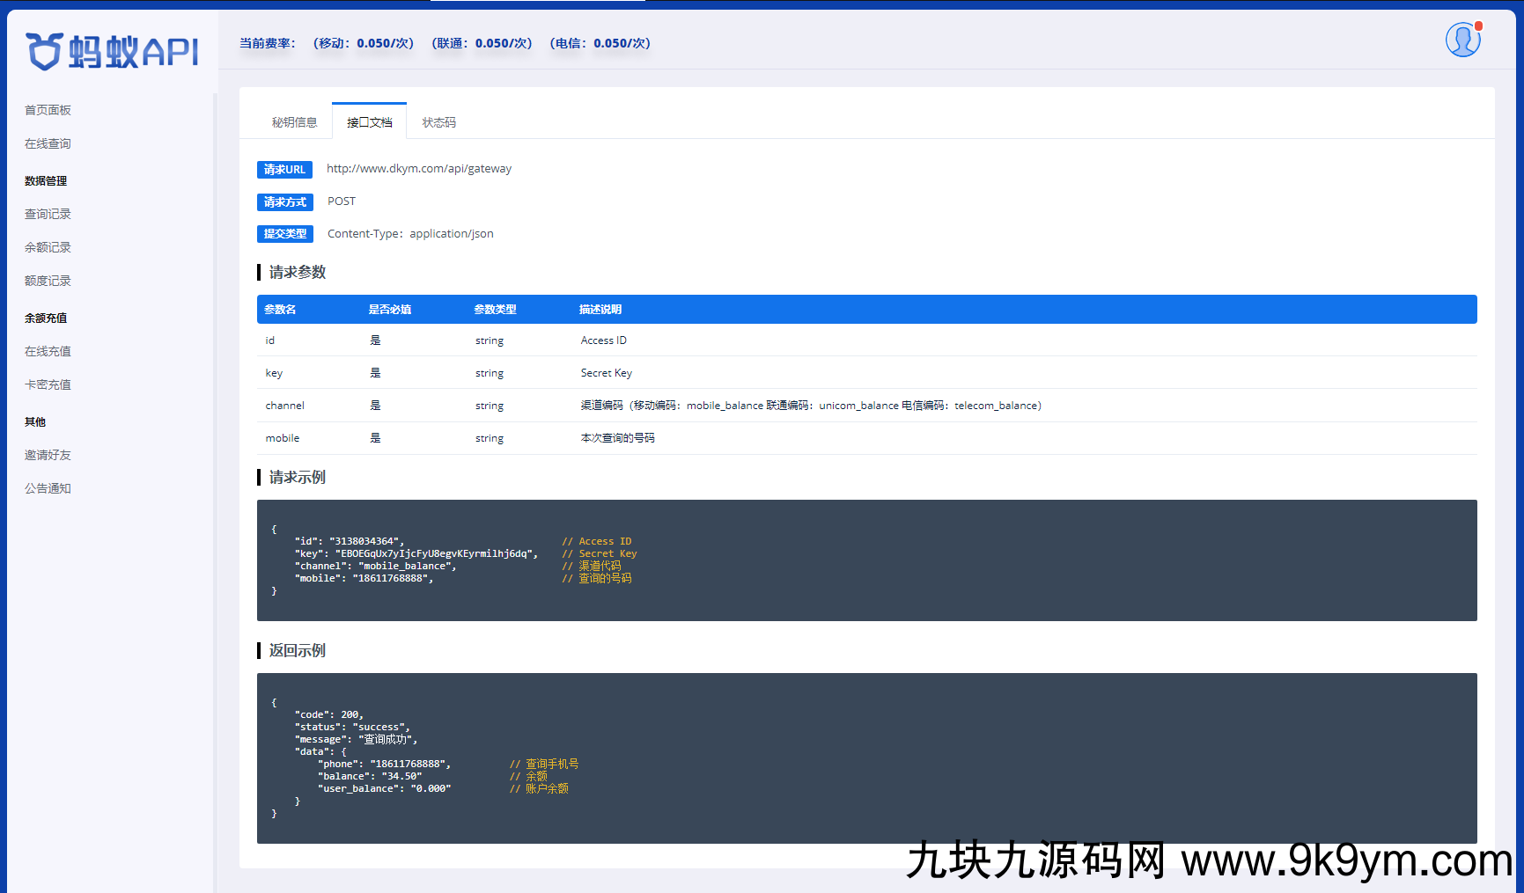Open 卡密充值 sidebar item
Viewport: 1524px width, 893px height.
pos(48,384)
